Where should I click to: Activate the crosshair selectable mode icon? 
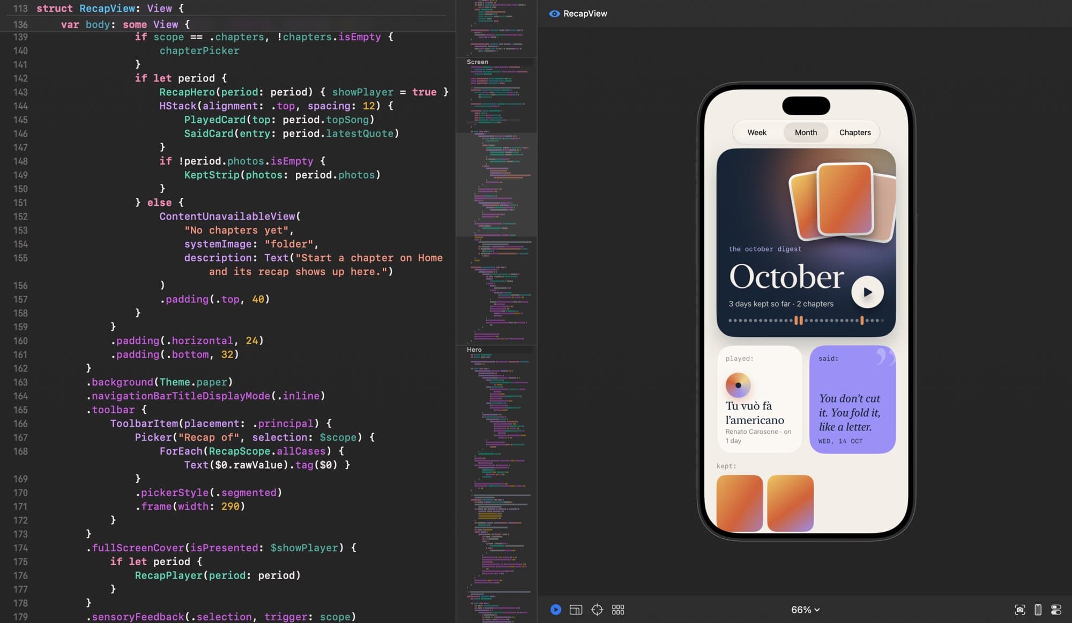point(597,610)
